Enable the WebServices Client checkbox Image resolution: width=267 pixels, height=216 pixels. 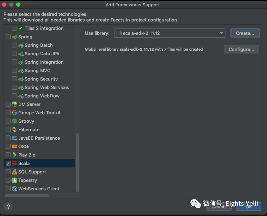point(8,189)
